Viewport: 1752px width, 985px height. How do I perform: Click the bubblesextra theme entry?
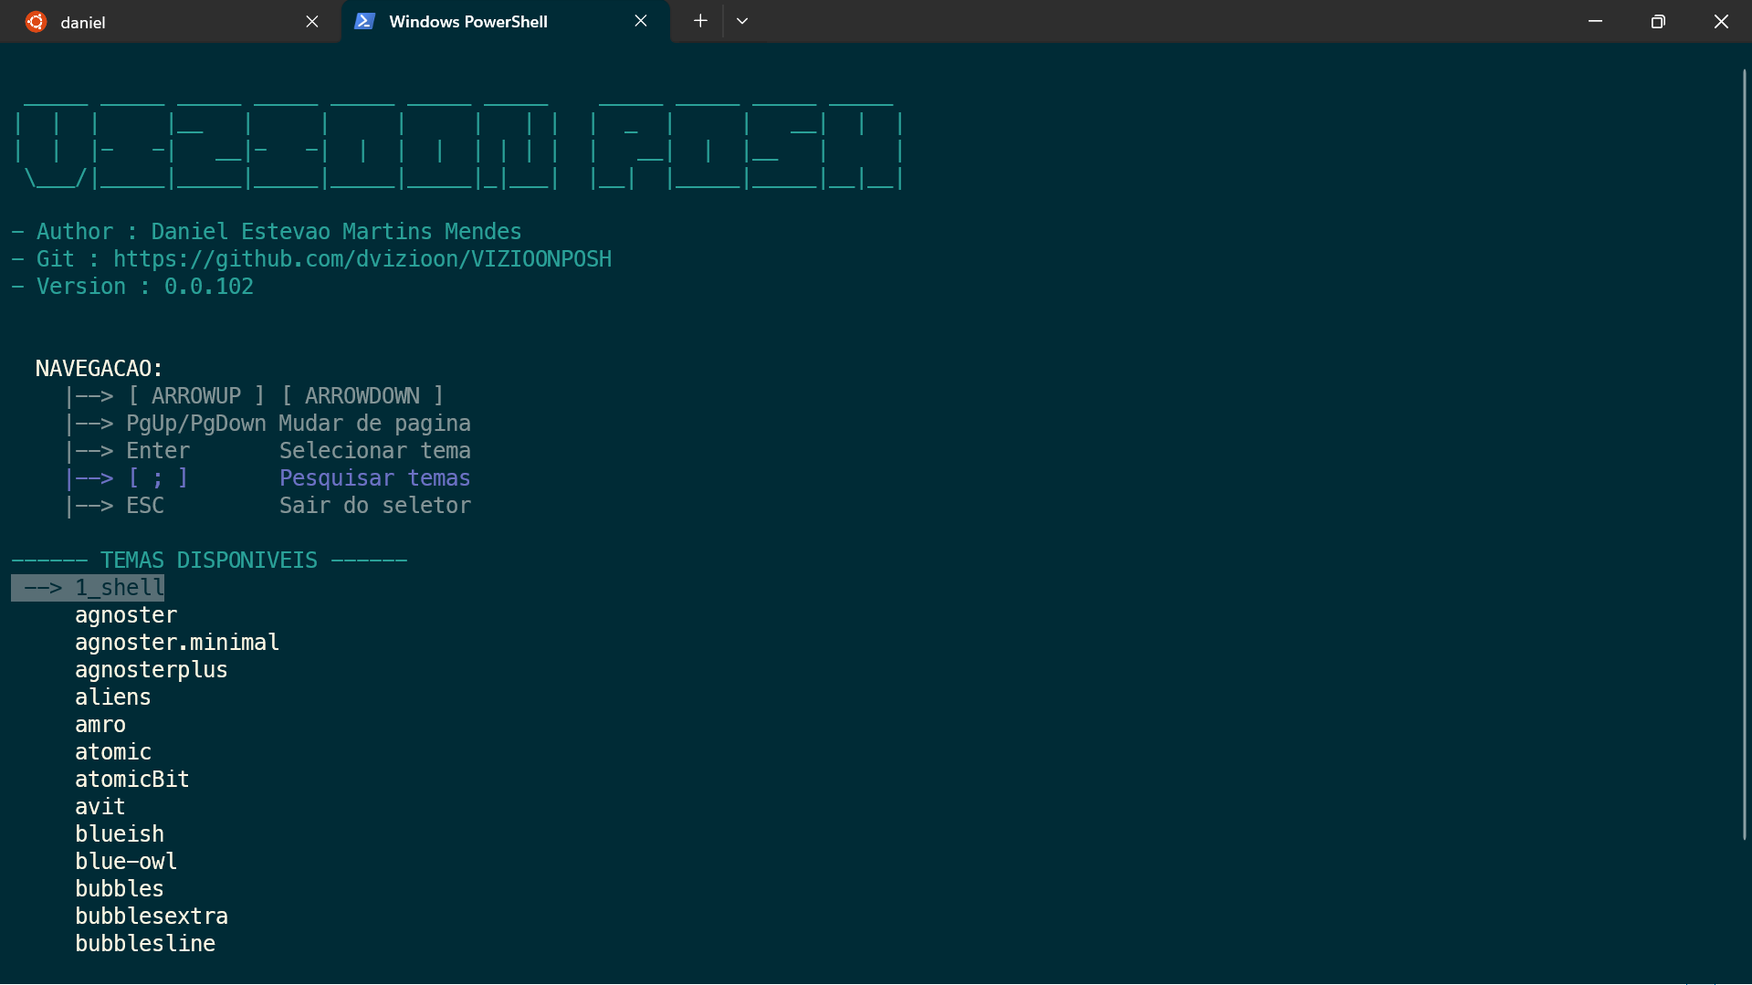tap(152, 917)
